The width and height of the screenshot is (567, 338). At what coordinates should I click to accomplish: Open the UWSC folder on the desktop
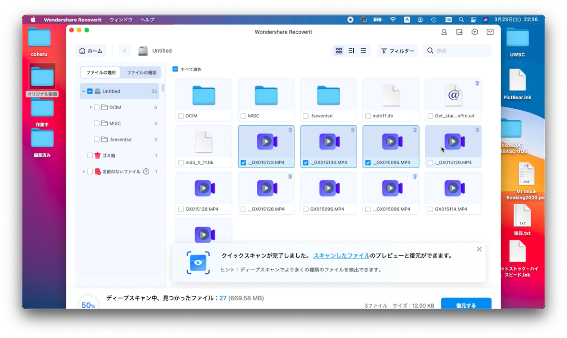point(517,37)
